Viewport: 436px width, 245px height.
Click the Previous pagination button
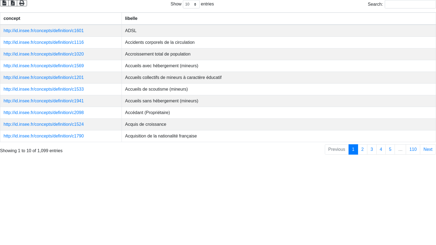[x=337, y=149]
